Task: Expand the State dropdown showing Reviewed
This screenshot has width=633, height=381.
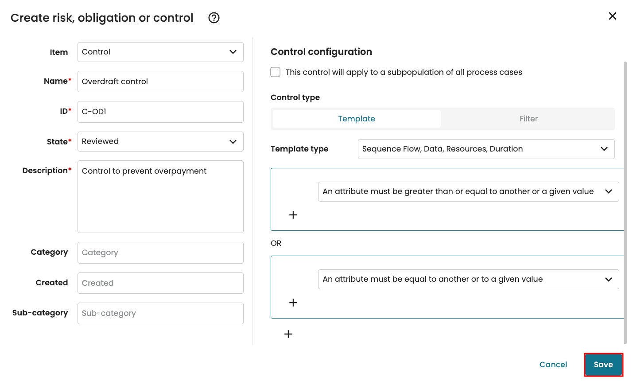Action: click(x=160, y=141)
